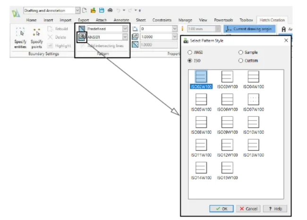
Task: Select the Custom radio button
Action: point(241,61)
